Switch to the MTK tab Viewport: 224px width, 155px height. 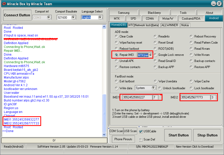point(117,18)
